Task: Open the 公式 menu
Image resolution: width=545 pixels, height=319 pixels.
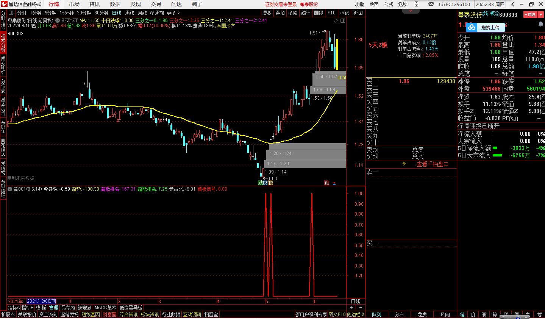Action: (x=389, y=4)
